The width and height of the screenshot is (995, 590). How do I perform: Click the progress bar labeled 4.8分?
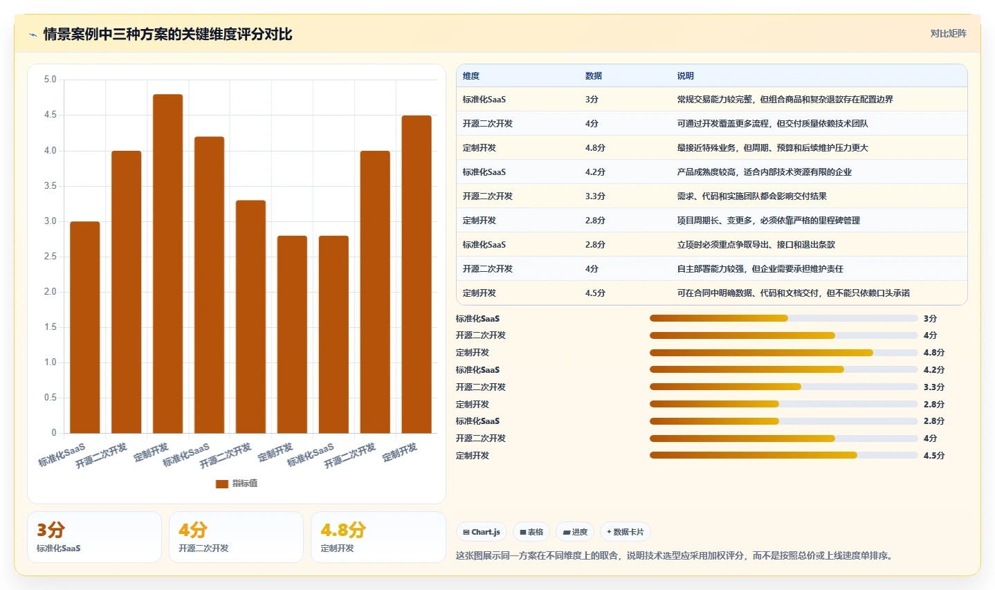(783, 353)
